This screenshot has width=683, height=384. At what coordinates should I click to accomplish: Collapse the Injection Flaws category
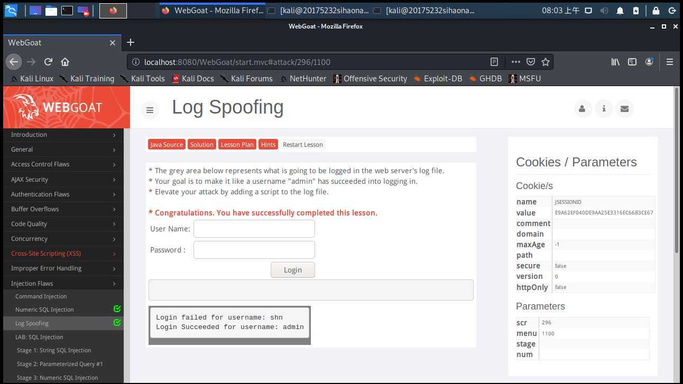pos(63,284)
